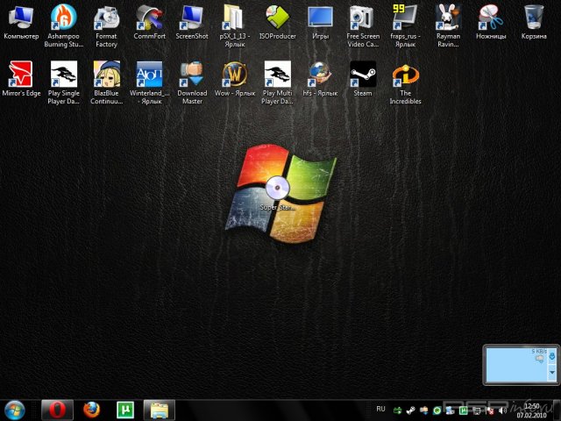Click the volume speaker tray icon
This screenshot has height=421, width=561.
[502, 410]
